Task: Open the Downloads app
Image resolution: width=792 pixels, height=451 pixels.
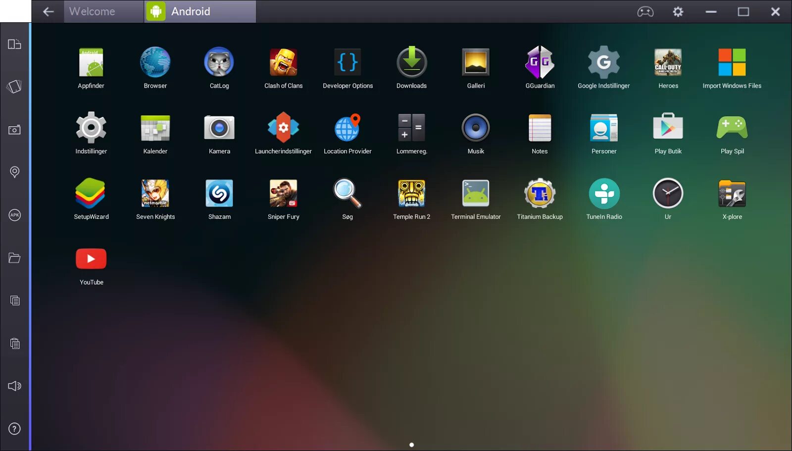Action: pos(412,62)
